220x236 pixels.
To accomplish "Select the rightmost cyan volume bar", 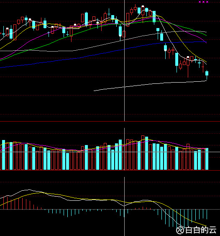I will pyautogui.click(x=207, y=159).
